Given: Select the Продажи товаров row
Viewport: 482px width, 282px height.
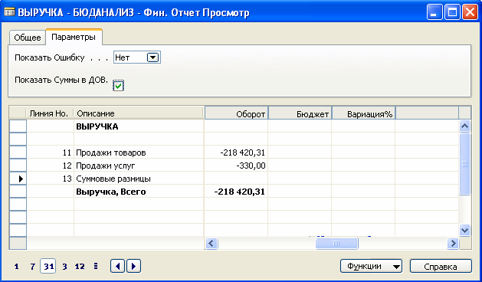Looking at the screenshot, I should (234, 152).
